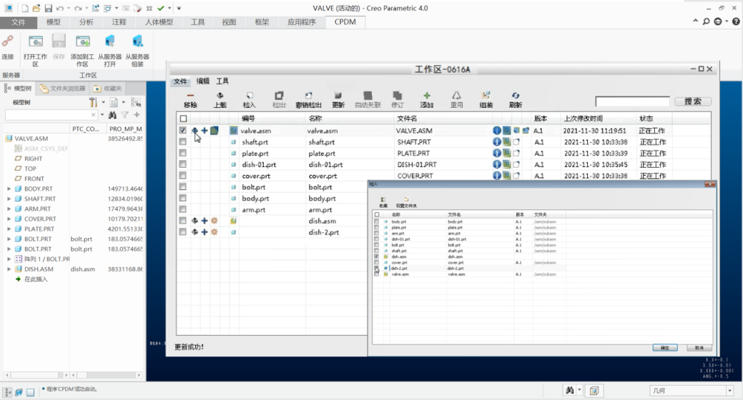
Task: Open quick access toolbar customize dropdown
Action: [179, 8]
